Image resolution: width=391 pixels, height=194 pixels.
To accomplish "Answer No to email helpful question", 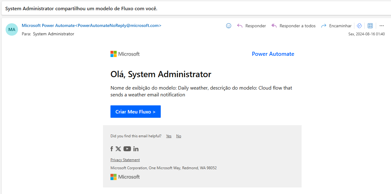I will [179, 136].
